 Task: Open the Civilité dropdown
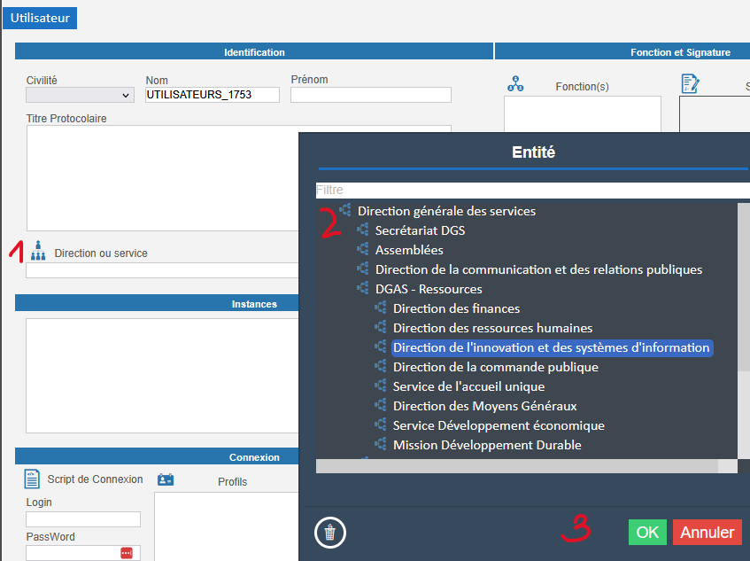tap(80, 95)
